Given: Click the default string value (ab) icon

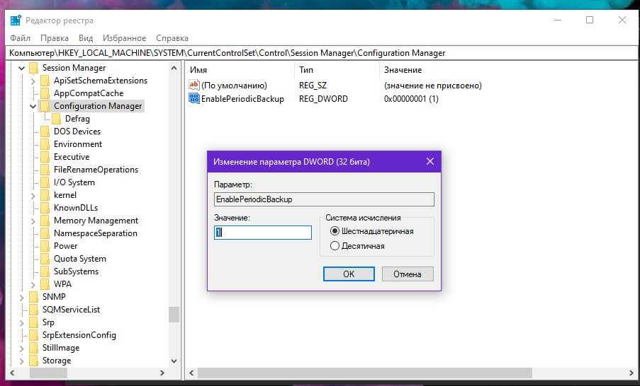Looking at the screenshot, I should pyautogui.click(x=194, y=86).
